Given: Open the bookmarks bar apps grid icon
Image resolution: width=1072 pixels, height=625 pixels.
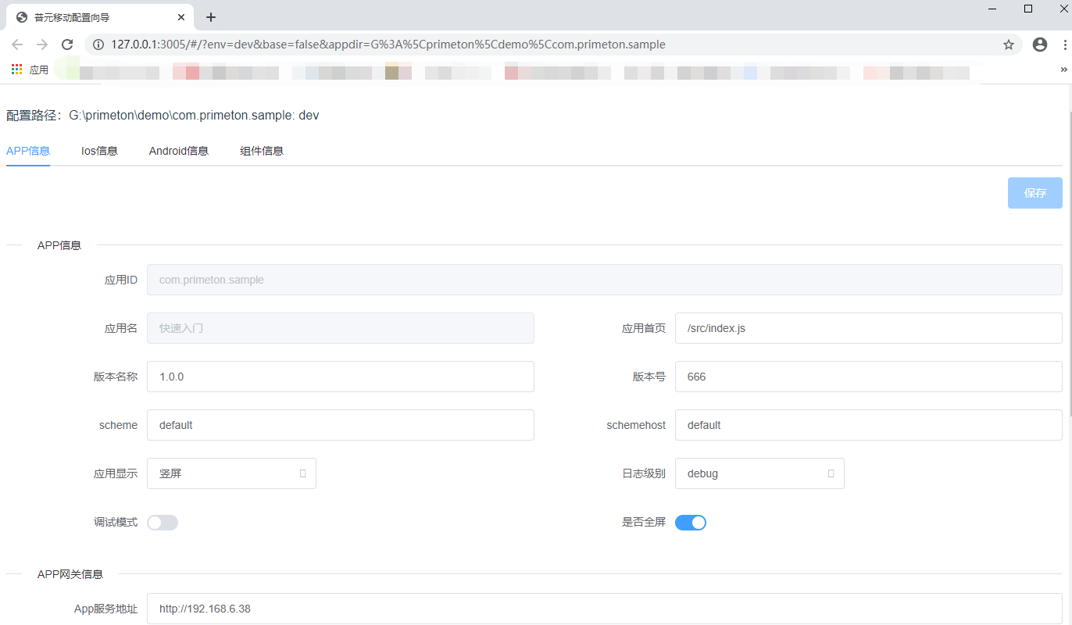Looking at the screenshot, I should [17, 70].
